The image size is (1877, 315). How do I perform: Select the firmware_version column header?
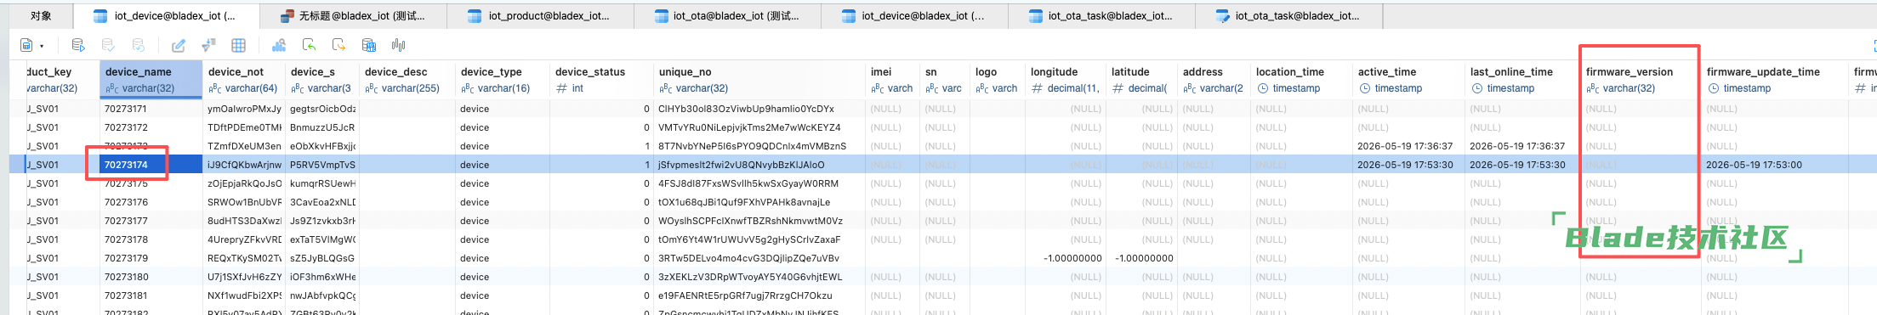coord(1641,80)
